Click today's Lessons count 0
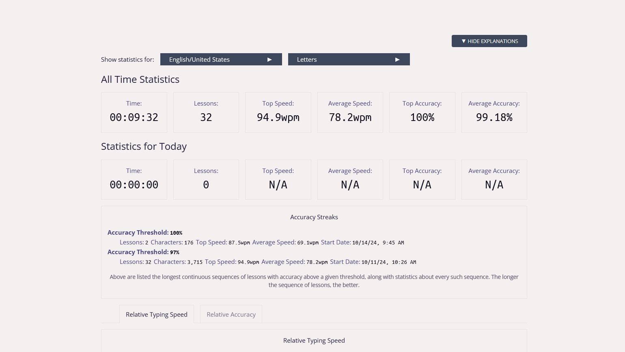The image size is (625, 352). [206, 185]
